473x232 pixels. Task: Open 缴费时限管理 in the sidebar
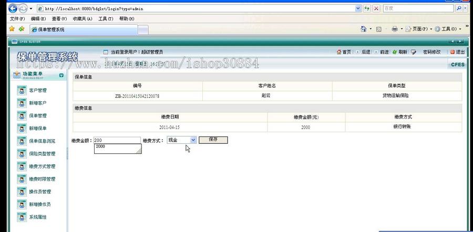pyautogui.click(x=42, y=179)
